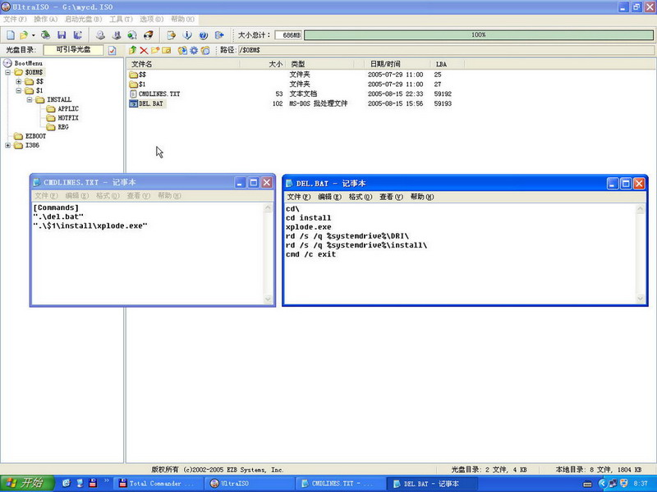Click the Burn CD image flame icon
The height and width of the screenshot is (492, 657).
149,35
